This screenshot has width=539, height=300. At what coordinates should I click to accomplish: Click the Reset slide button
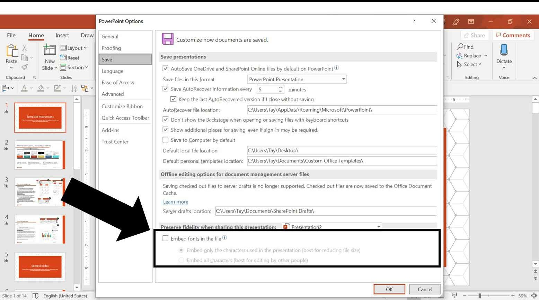(x=70, y=58)
